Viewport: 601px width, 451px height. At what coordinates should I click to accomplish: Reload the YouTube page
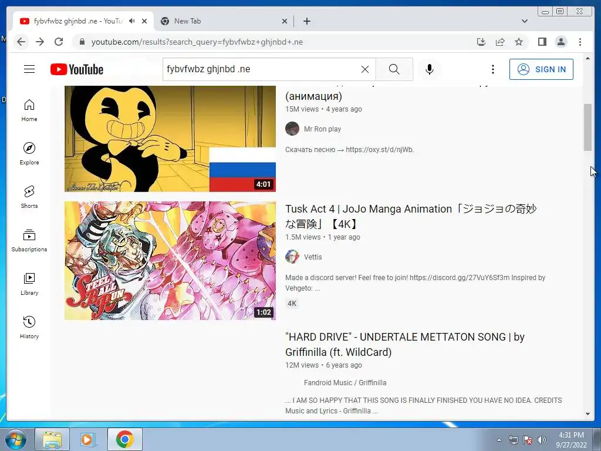(x=59, y=42)
